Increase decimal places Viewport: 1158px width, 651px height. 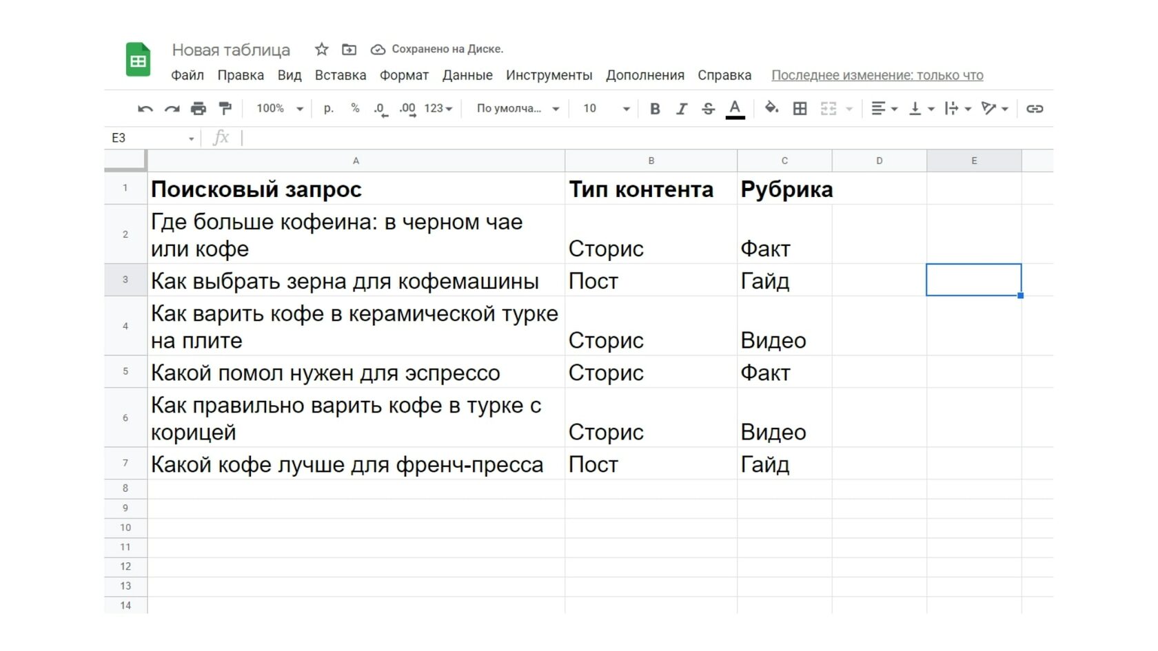point(407,109)
